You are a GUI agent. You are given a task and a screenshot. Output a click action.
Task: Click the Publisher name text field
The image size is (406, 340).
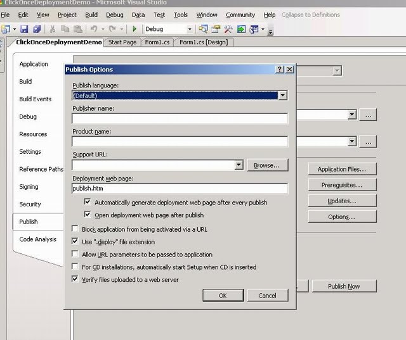coord(180,118)
